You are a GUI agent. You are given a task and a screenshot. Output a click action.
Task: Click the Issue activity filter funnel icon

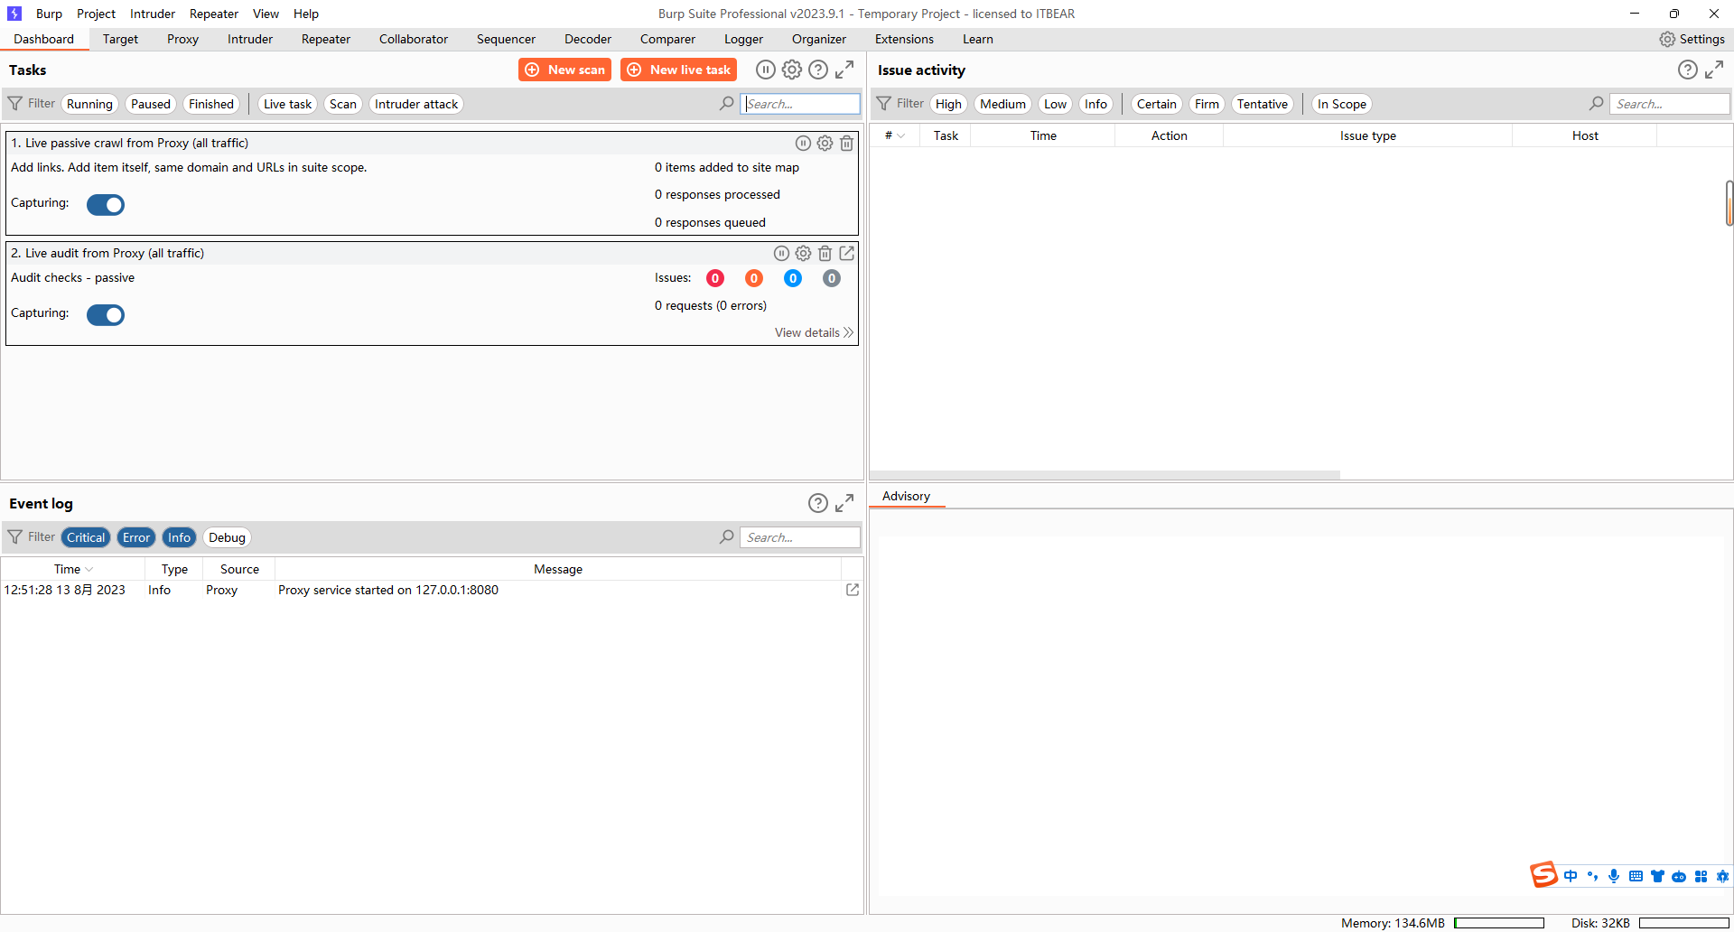pyautogui.click(x=884, y=104)
